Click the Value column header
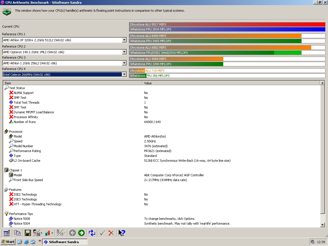 point(231,83)
